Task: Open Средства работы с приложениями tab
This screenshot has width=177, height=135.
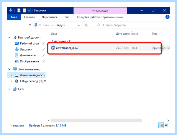Action: pos(100,17)
